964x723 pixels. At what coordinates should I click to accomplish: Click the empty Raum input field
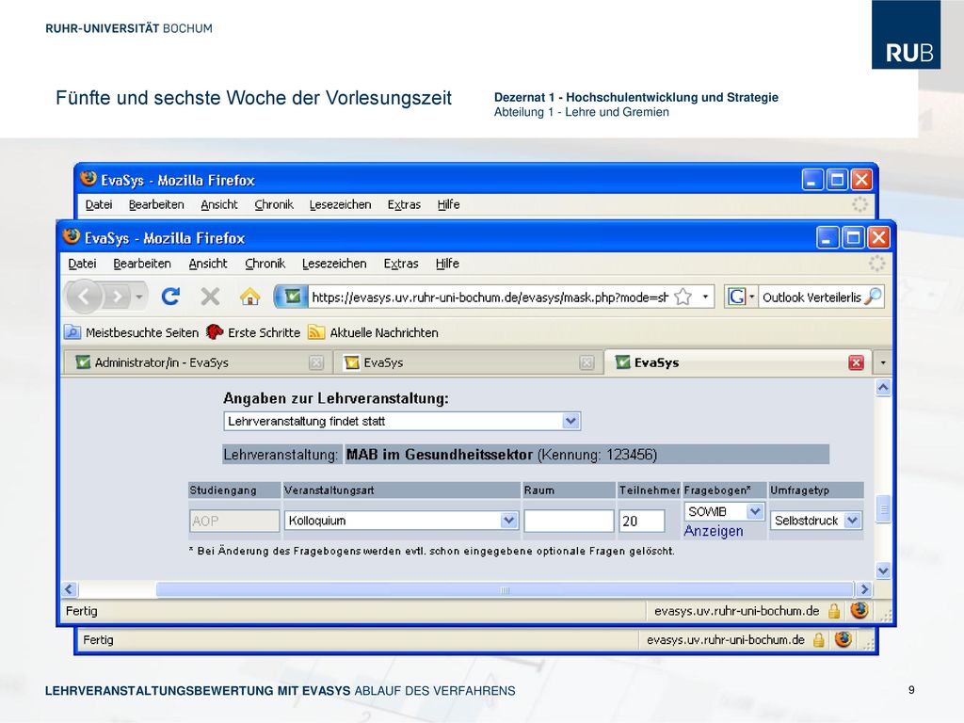[569, 521]
